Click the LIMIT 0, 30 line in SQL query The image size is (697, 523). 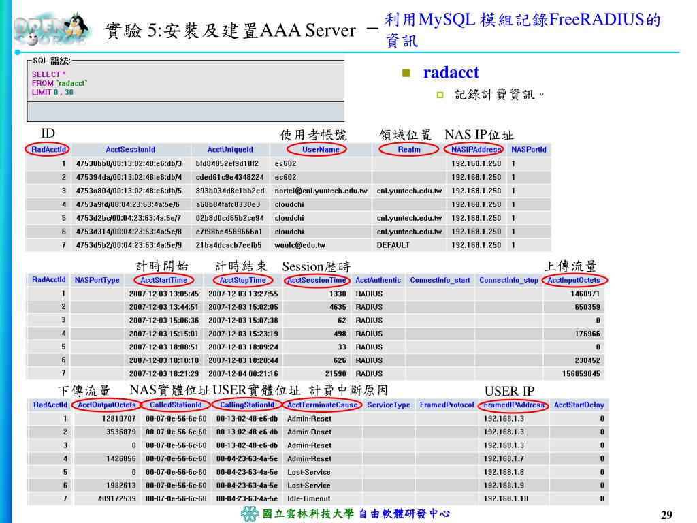point(52,92)
